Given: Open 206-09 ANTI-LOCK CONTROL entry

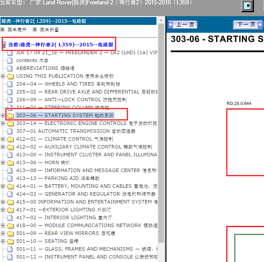Looking at the screenshot, I should coord(71,100).
